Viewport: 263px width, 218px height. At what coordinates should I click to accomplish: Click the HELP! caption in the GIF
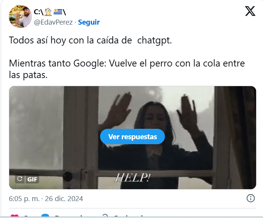point(133,178)
